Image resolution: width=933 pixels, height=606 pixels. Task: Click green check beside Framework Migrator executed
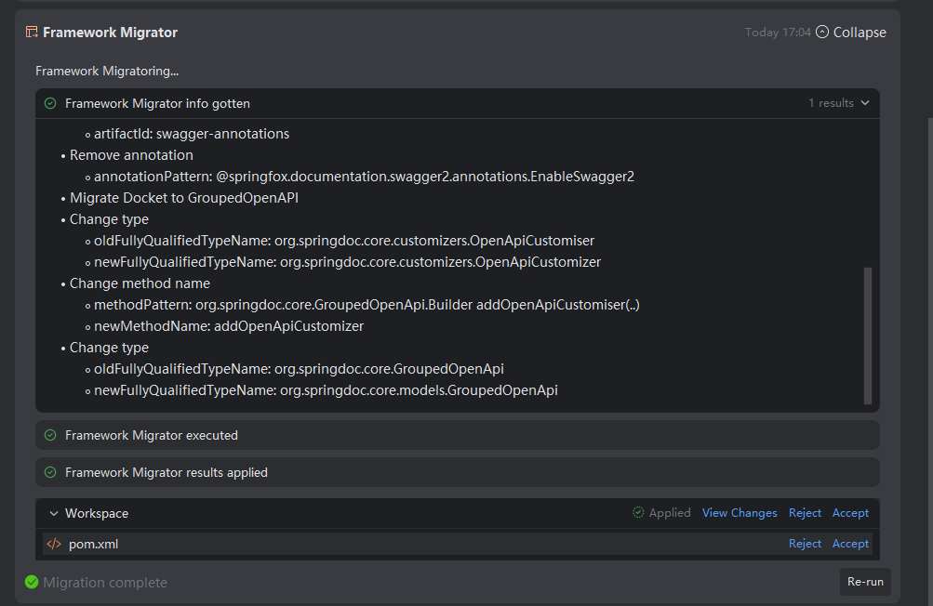click(50, 435)
